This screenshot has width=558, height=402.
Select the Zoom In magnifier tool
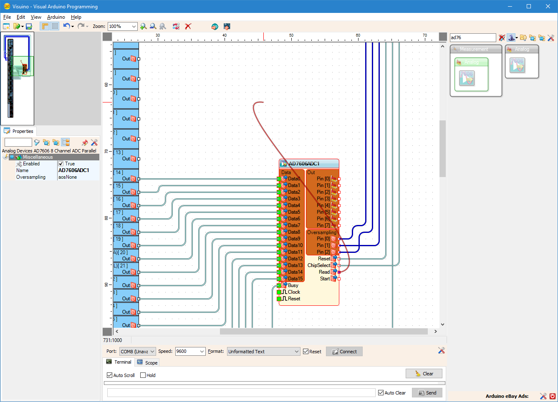pos(144,26)
